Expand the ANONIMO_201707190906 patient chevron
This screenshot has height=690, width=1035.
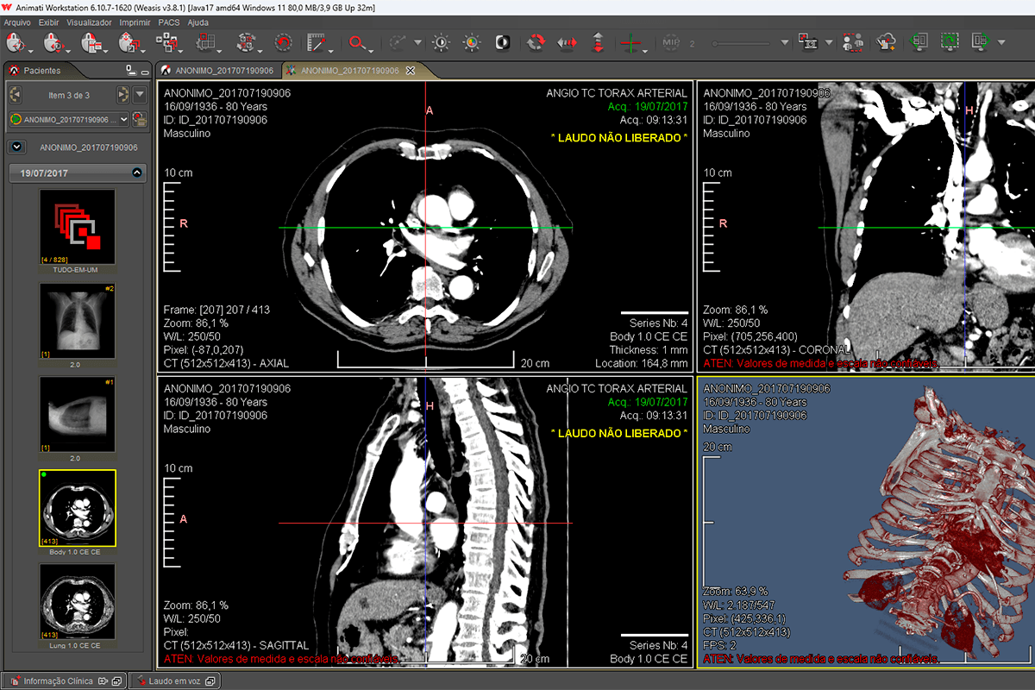16,147
